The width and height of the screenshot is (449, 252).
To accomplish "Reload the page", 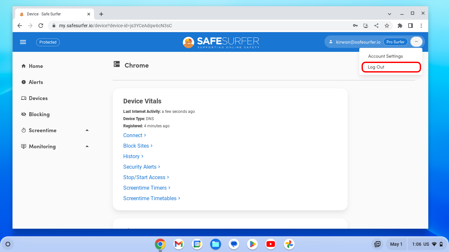I will click(x=41, y=26).
